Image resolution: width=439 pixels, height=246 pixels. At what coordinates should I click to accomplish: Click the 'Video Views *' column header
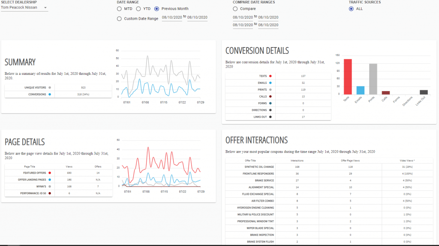[407, 161]
